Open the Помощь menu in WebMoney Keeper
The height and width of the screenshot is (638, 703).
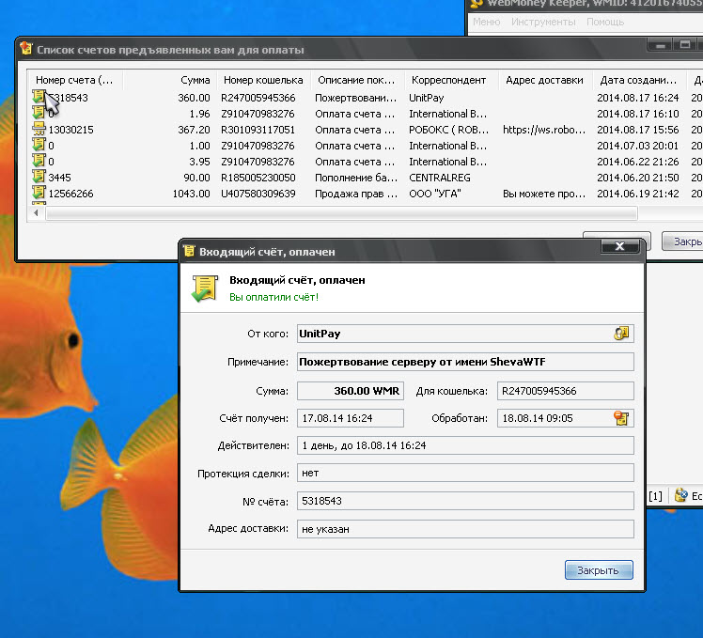(605, 22)
